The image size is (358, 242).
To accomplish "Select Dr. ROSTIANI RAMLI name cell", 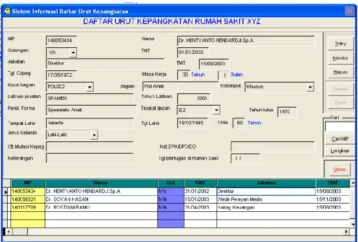I will [x=101, y=207].
